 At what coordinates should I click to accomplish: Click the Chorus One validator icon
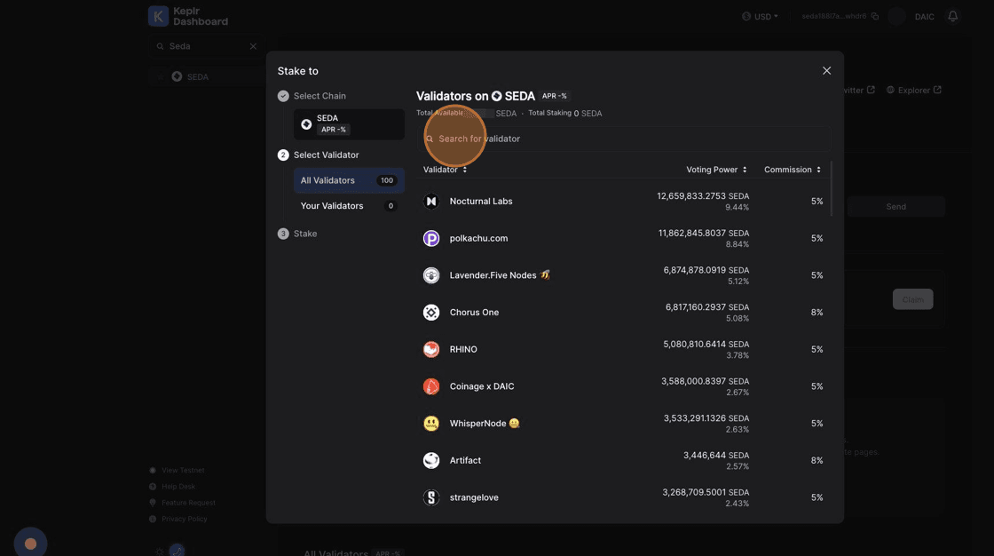431,313
